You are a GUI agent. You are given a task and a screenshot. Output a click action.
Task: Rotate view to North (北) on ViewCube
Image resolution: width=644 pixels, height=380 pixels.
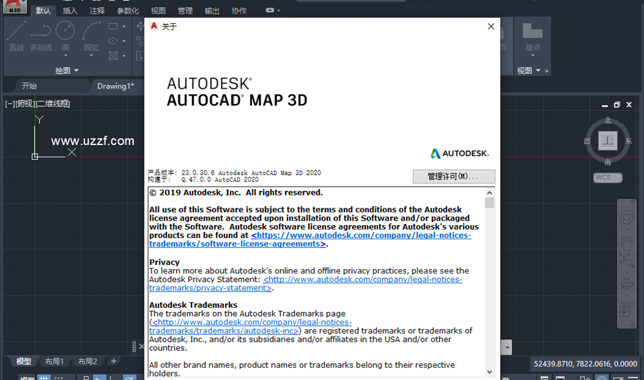point(608,121)
